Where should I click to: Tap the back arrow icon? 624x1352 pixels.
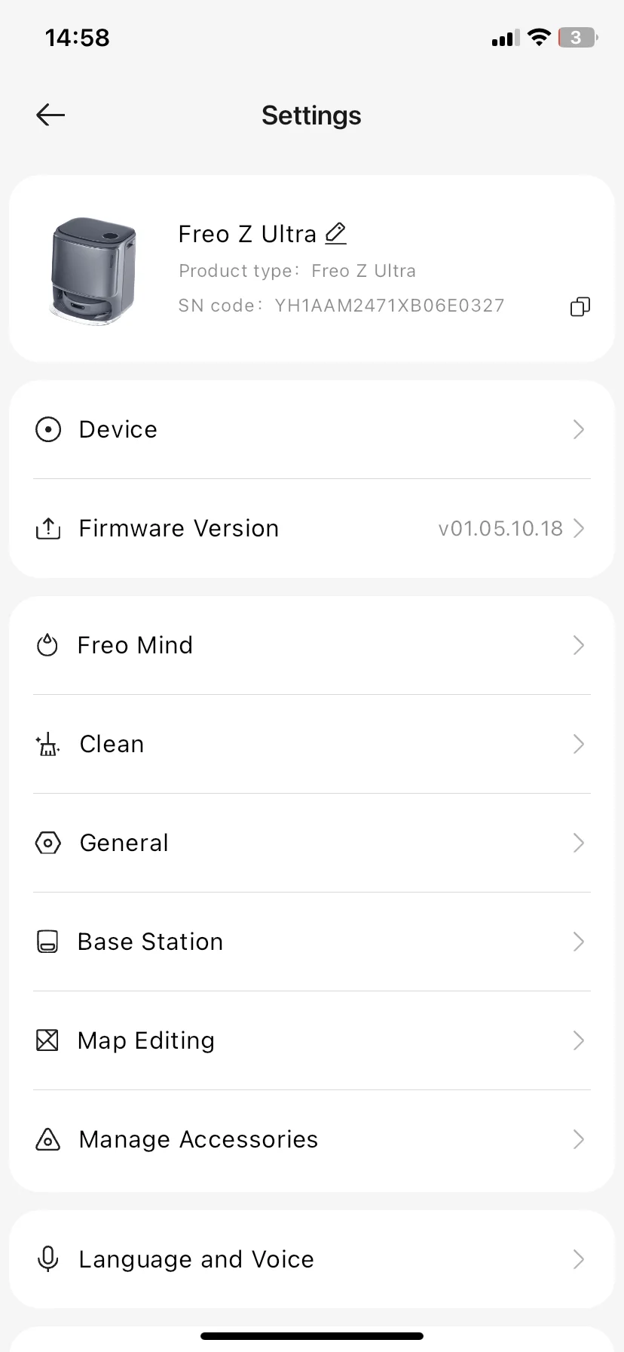(50, 115)
